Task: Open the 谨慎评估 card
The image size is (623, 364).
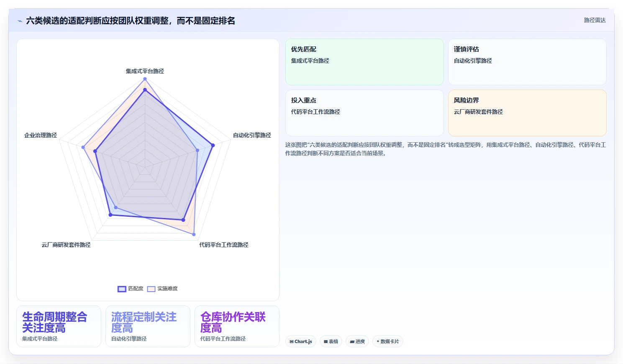Action: click(x=527, y=62)
